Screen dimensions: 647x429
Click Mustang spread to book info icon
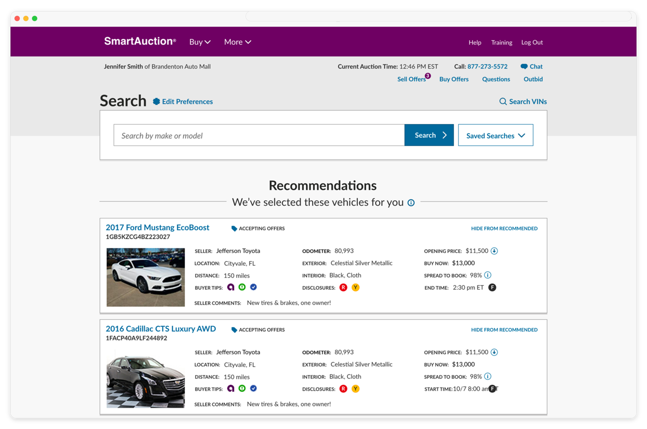click(x=488, y=275)
